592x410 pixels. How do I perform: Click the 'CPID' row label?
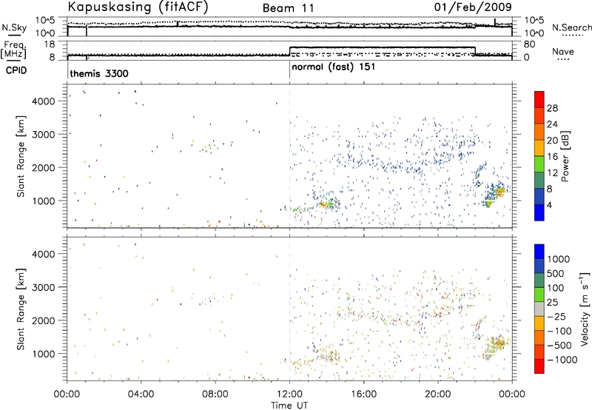(16, 70)
